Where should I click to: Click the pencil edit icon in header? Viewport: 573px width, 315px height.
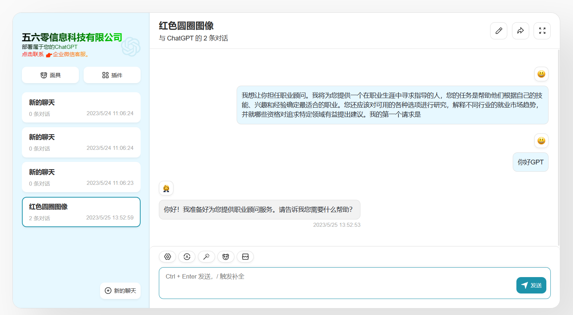click(x=498, y=31)
